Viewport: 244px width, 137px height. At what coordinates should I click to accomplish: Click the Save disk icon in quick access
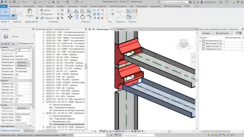[14, 2]
